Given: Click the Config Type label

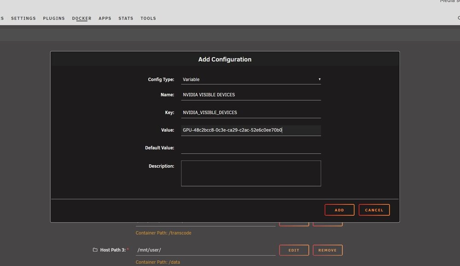Looking at the screenshot, I should point(161,79).
